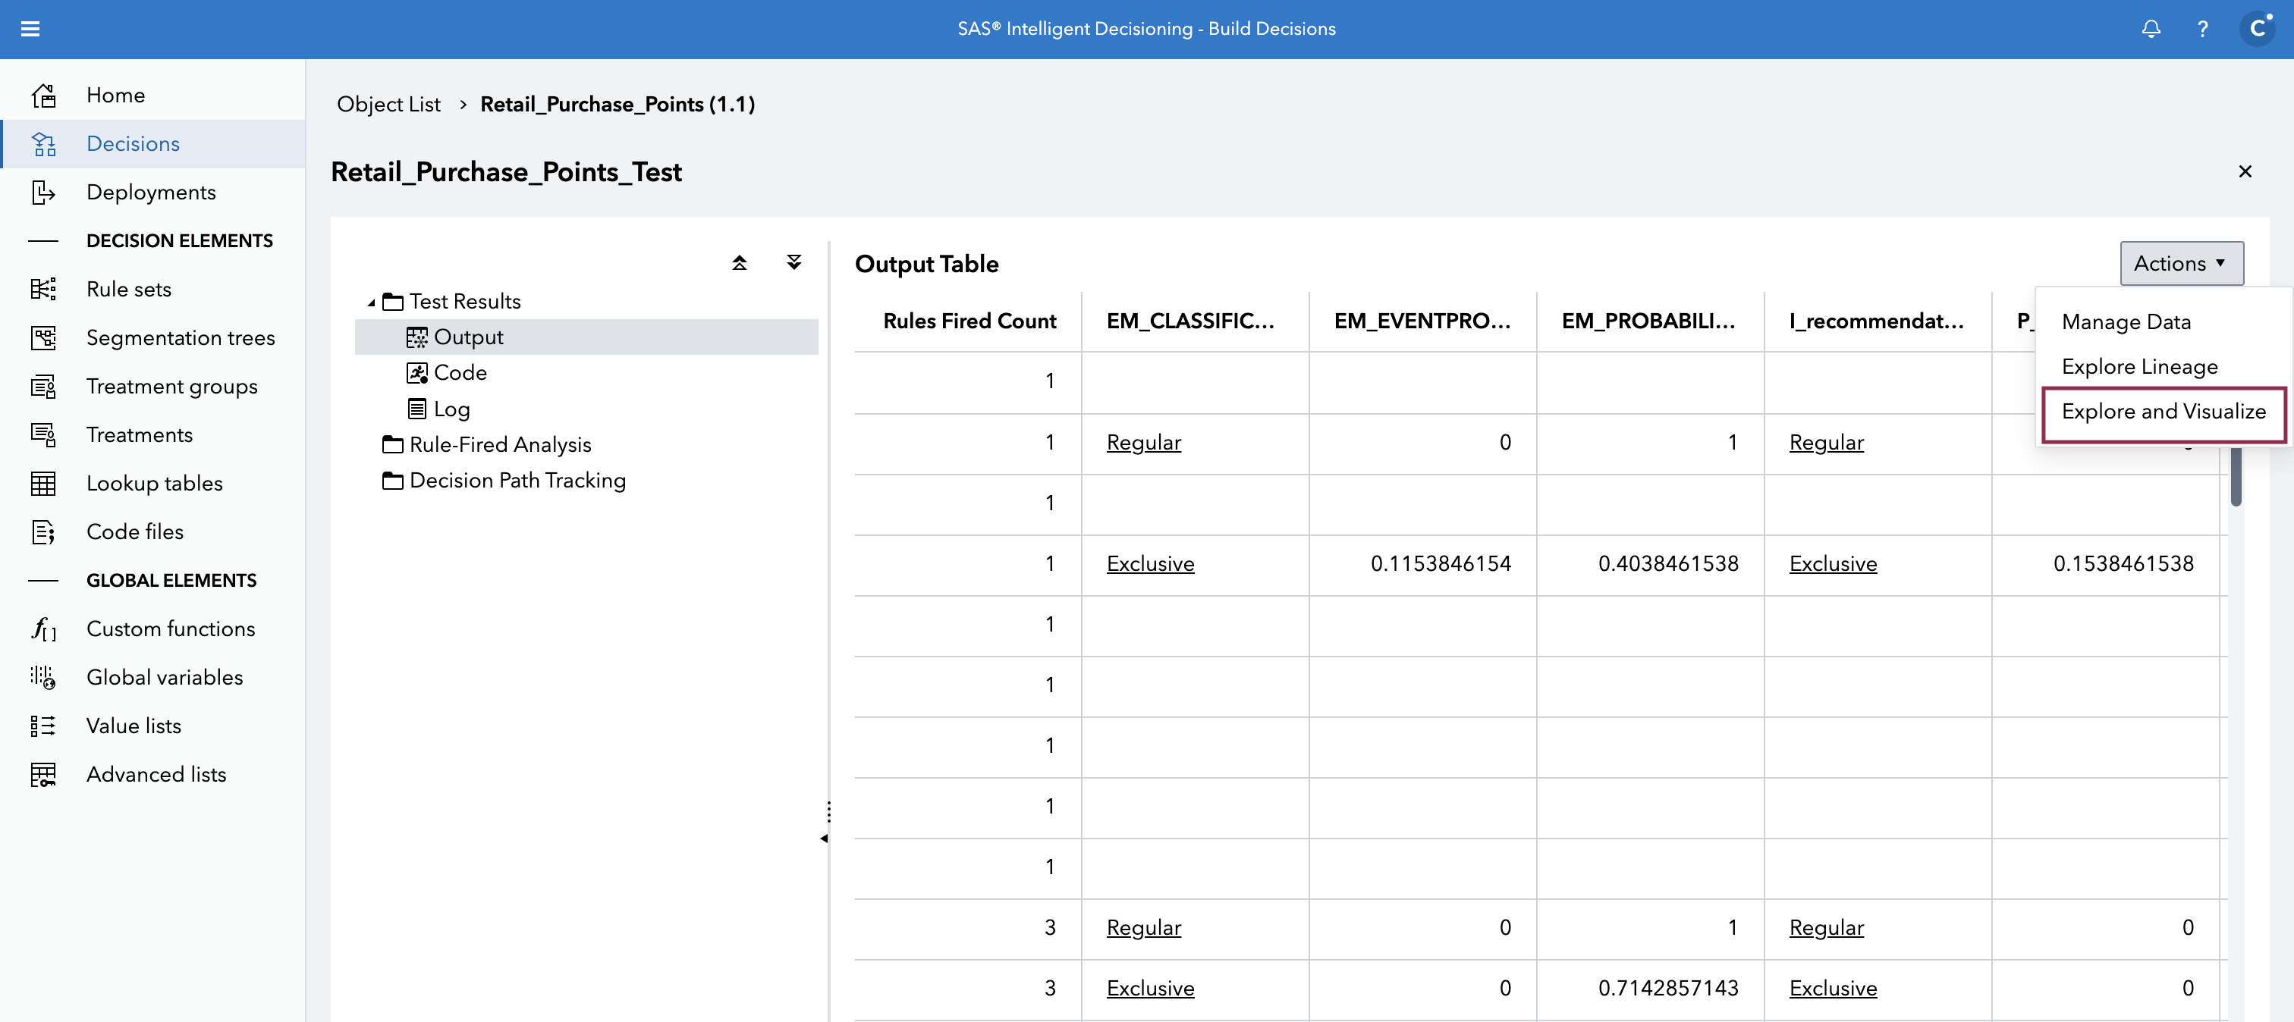This screenshot has width=2294, height=1022.
Task: Select Rule sets in the sidebar
Action: pos(128,288)
